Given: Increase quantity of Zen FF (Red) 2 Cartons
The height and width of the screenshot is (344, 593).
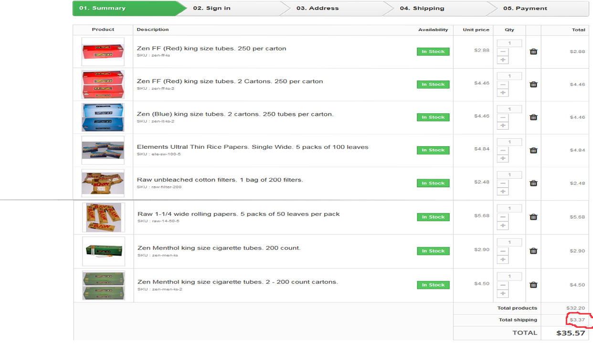Looking at the screenshot, I should point(503,93).
